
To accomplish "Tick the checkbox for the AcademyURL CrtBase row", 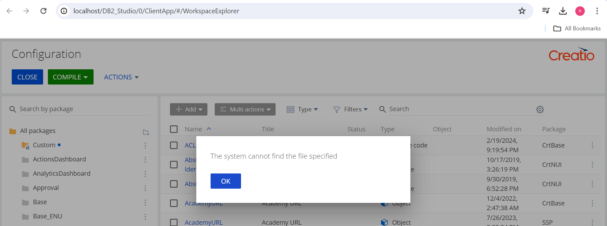I will 174,203.
